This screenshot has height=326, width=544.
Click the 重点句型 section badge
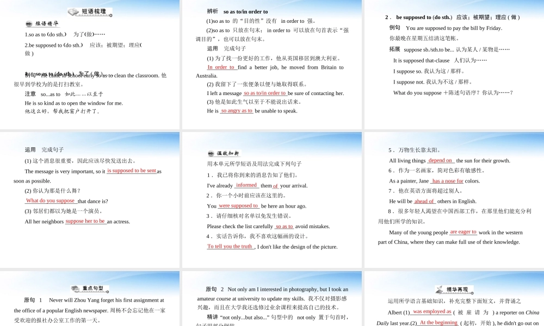(x=90, y=289)
